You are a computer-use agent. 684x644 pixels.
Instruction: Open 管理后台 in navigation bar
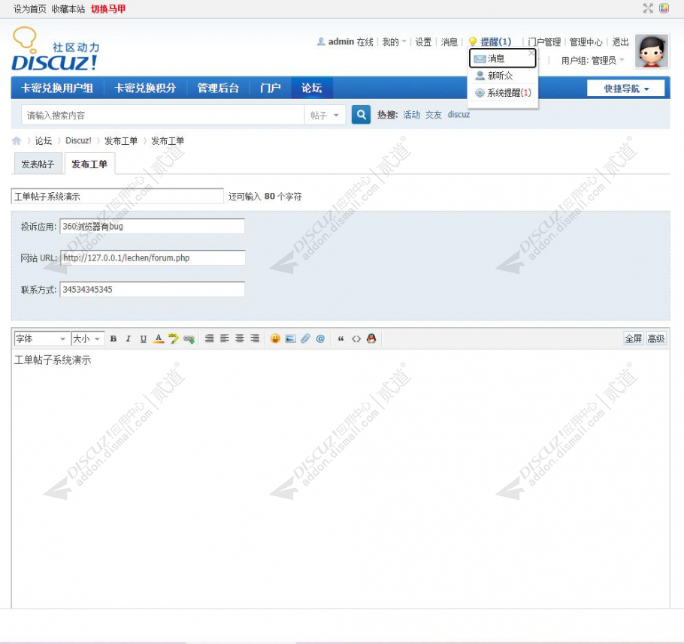pos(218,88)
